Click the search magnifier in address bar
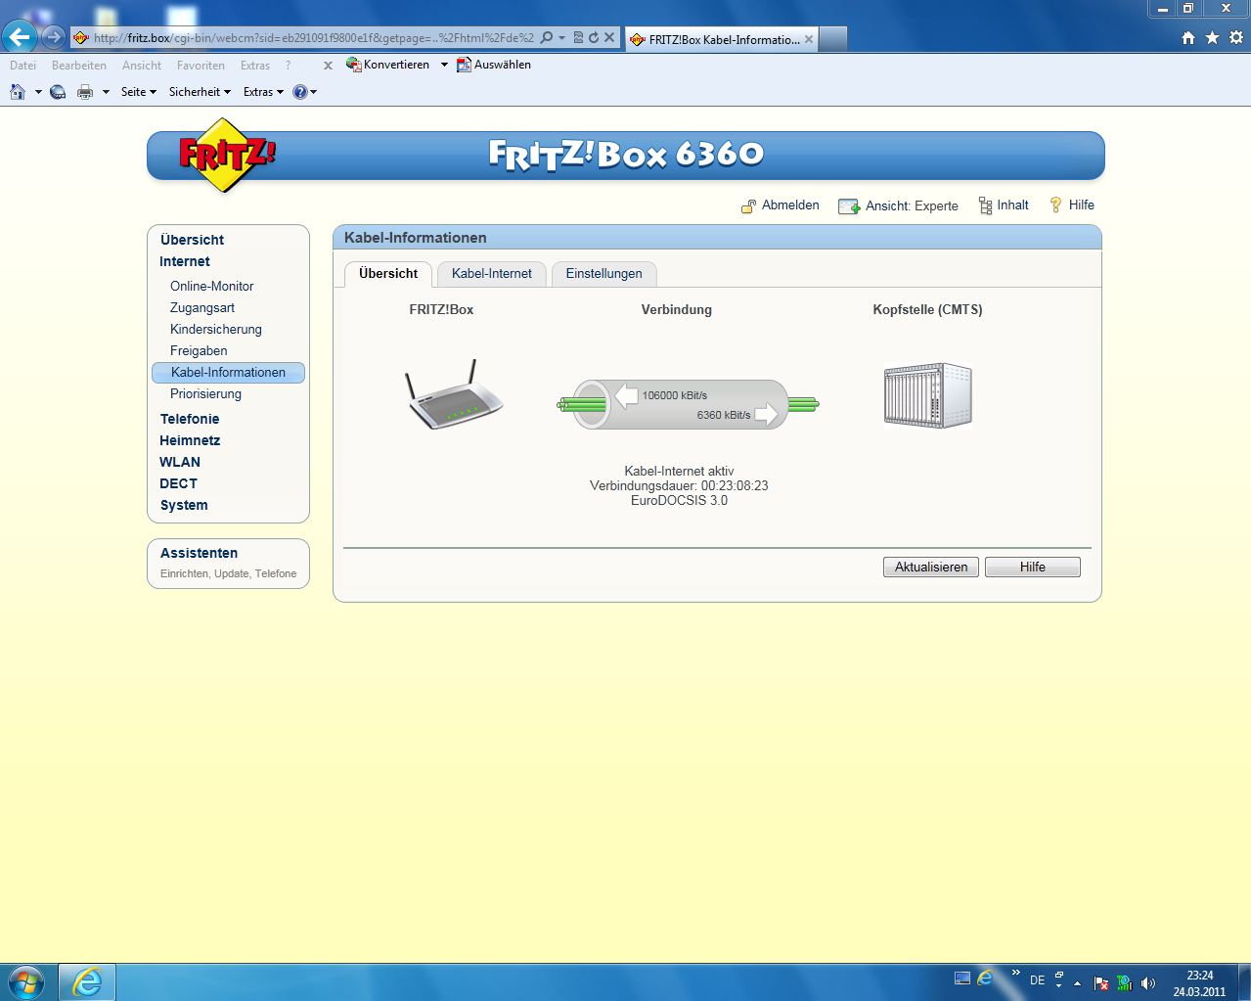 (x=547, y=38)
